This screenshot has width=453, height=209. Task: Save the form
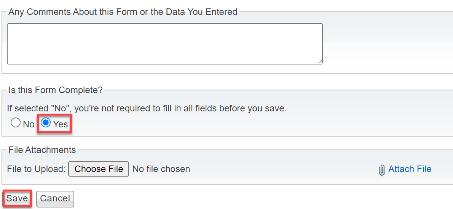tap(17, 198)
